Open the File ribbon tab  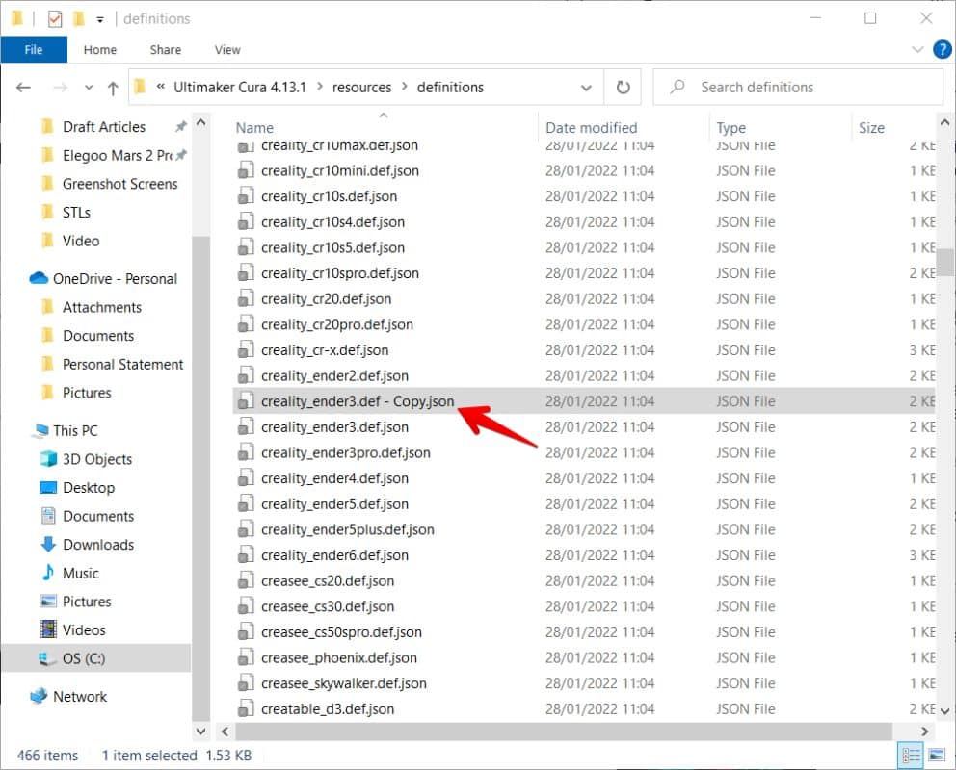pyautogui.click(x=34, y=50)
